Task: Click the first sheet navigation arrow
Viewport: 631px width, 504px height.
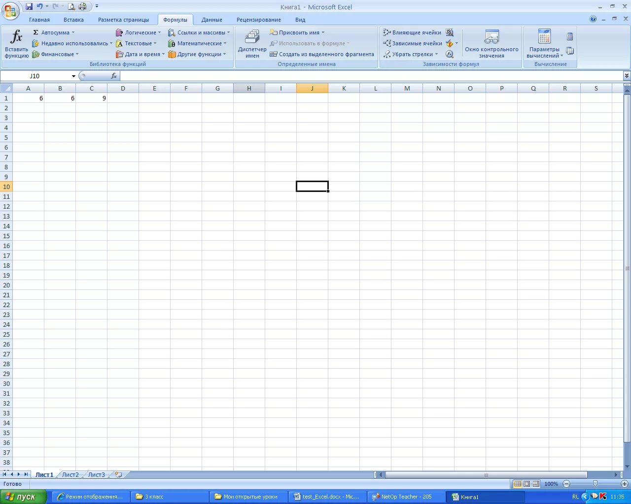Action: pyautogui.click(x=4, y=474)
